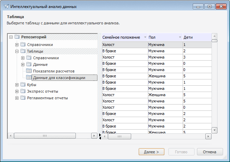Open the Пол column filter dropdown
The width and height of the screenshot is (230, 162).
pyautogui.click(x=180, y=37)
